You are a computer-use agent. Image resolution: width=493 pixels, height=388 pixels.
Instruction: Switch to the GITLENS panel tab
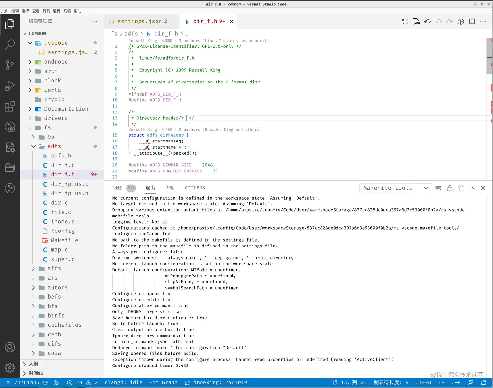click(195, 188)
